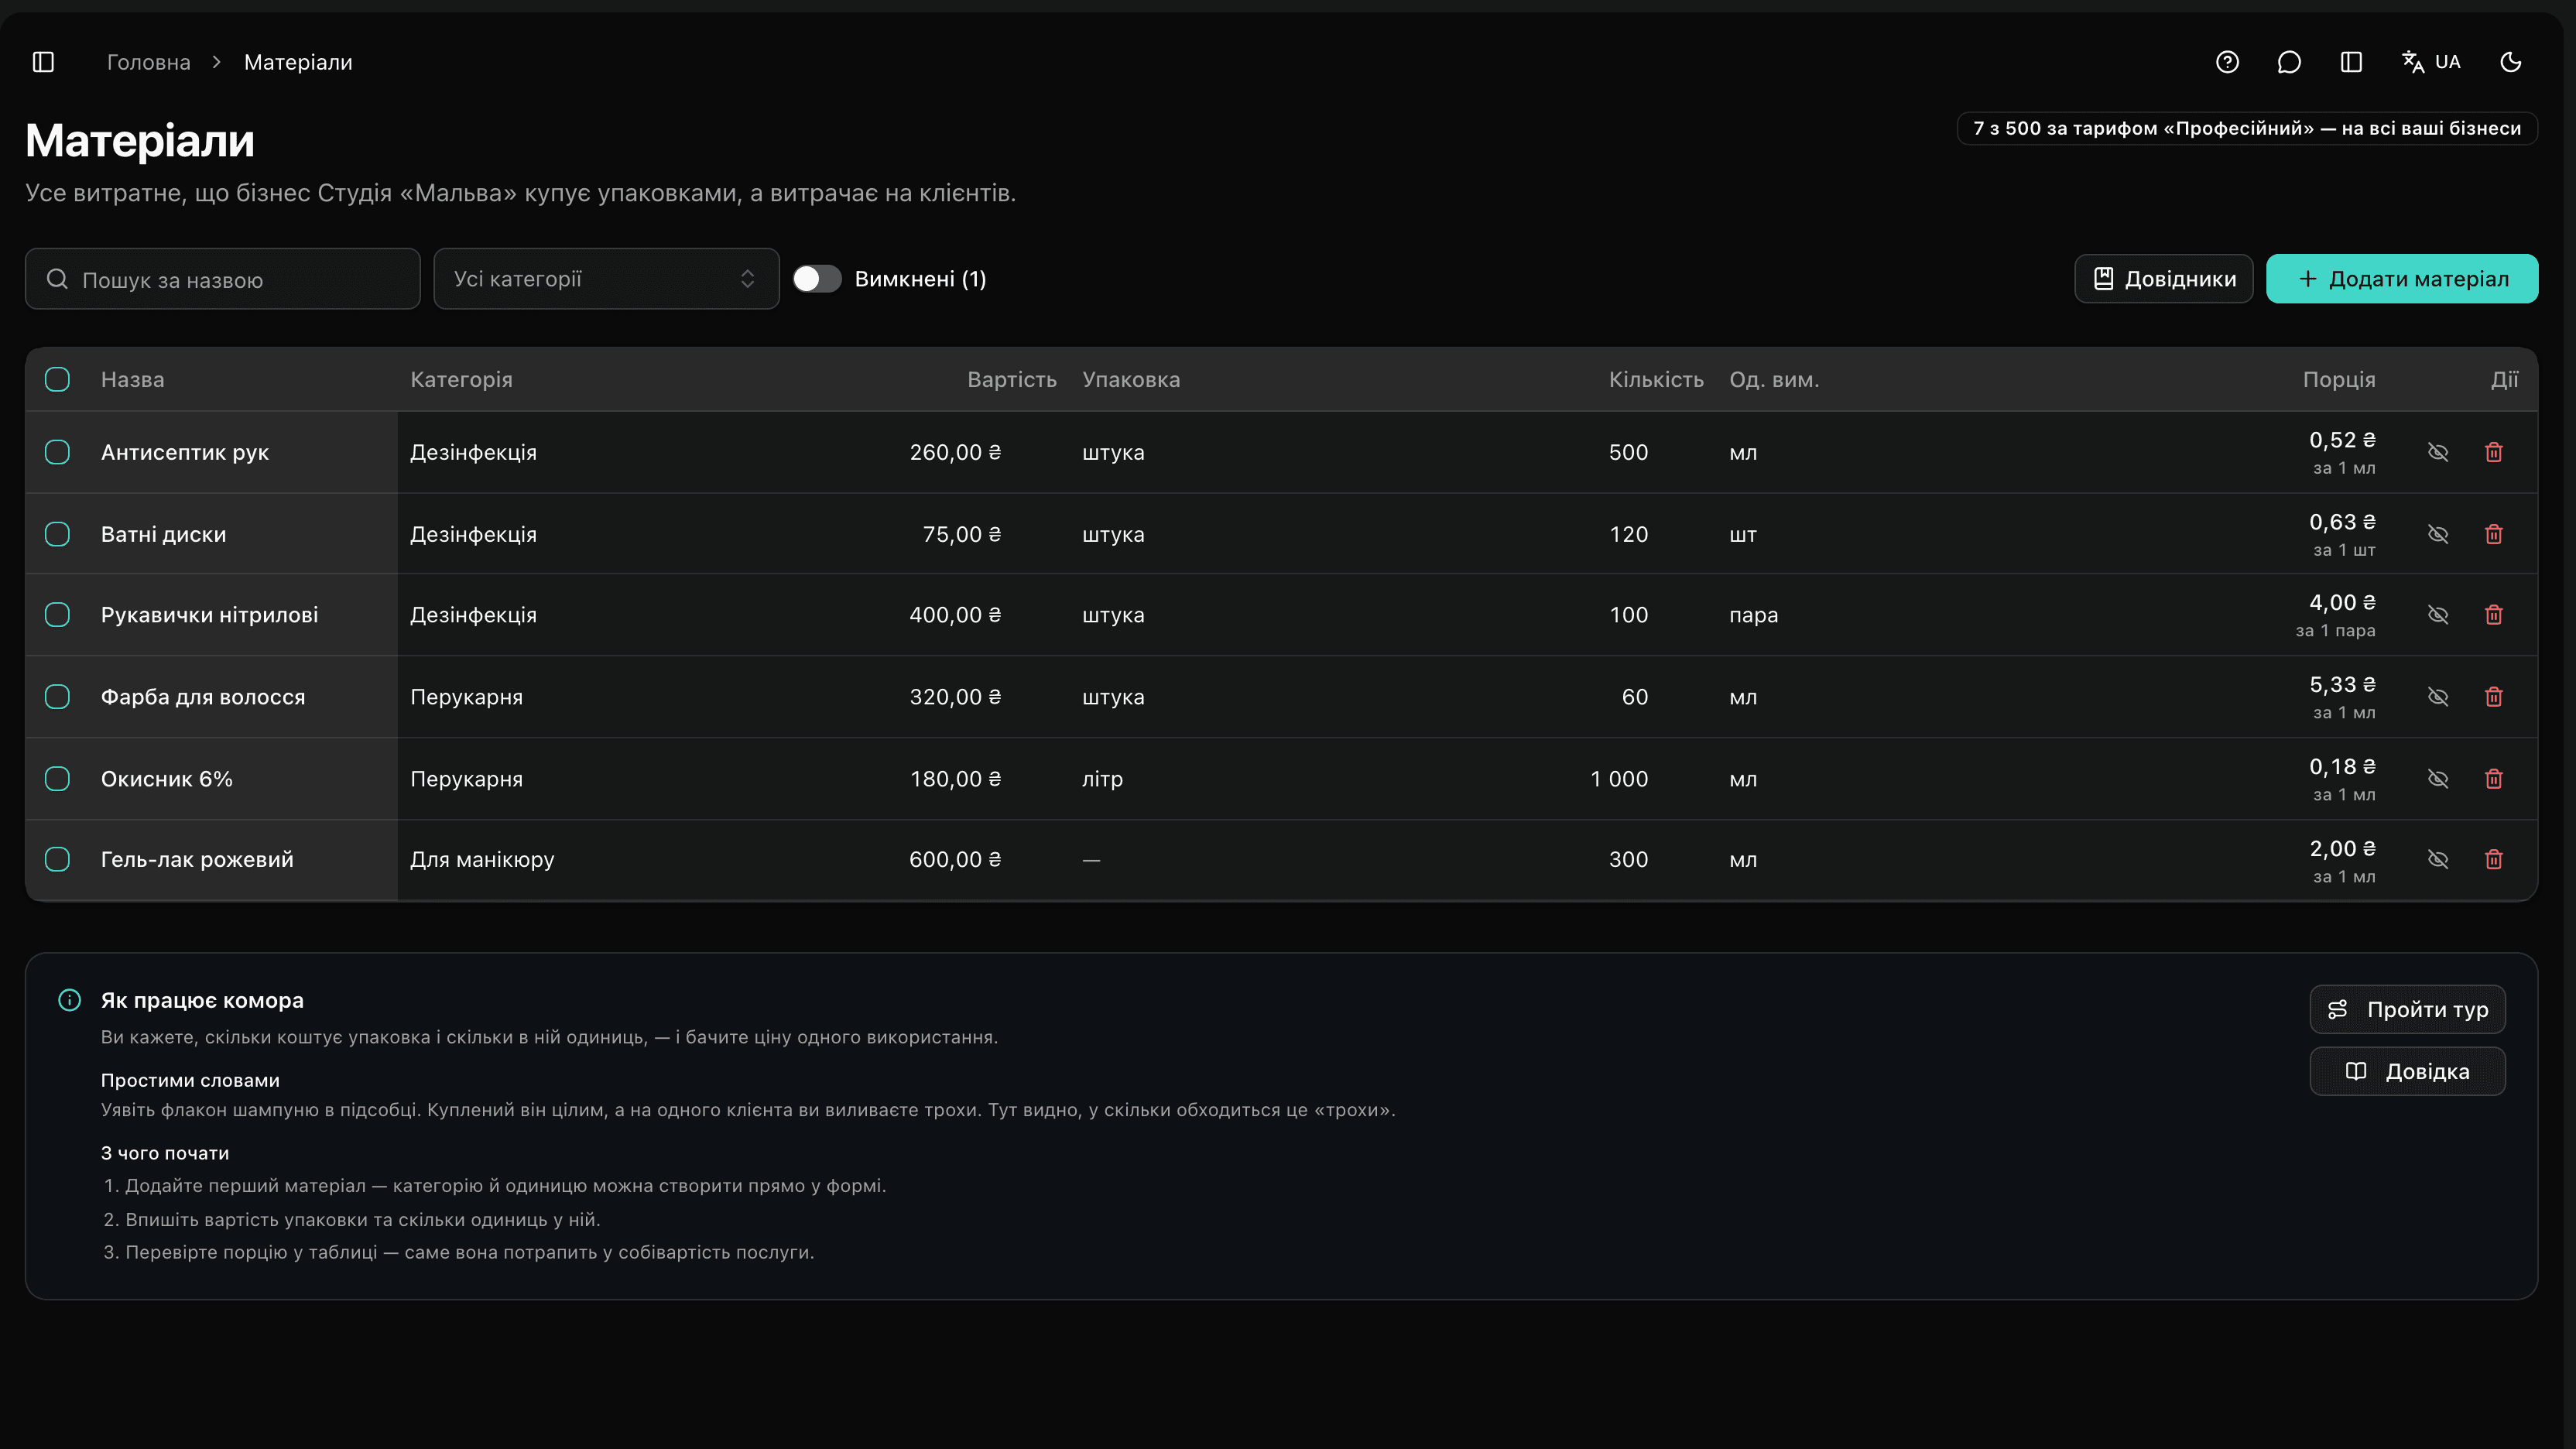Toggle the right panel layout icon

(2351, 62)
